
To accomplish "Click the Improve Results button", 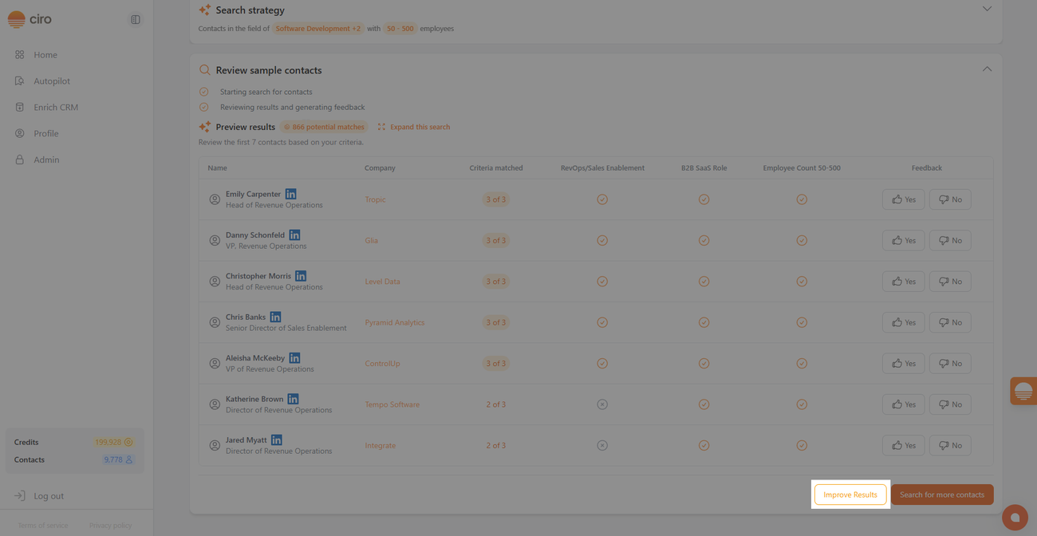I will pos(850,495).
